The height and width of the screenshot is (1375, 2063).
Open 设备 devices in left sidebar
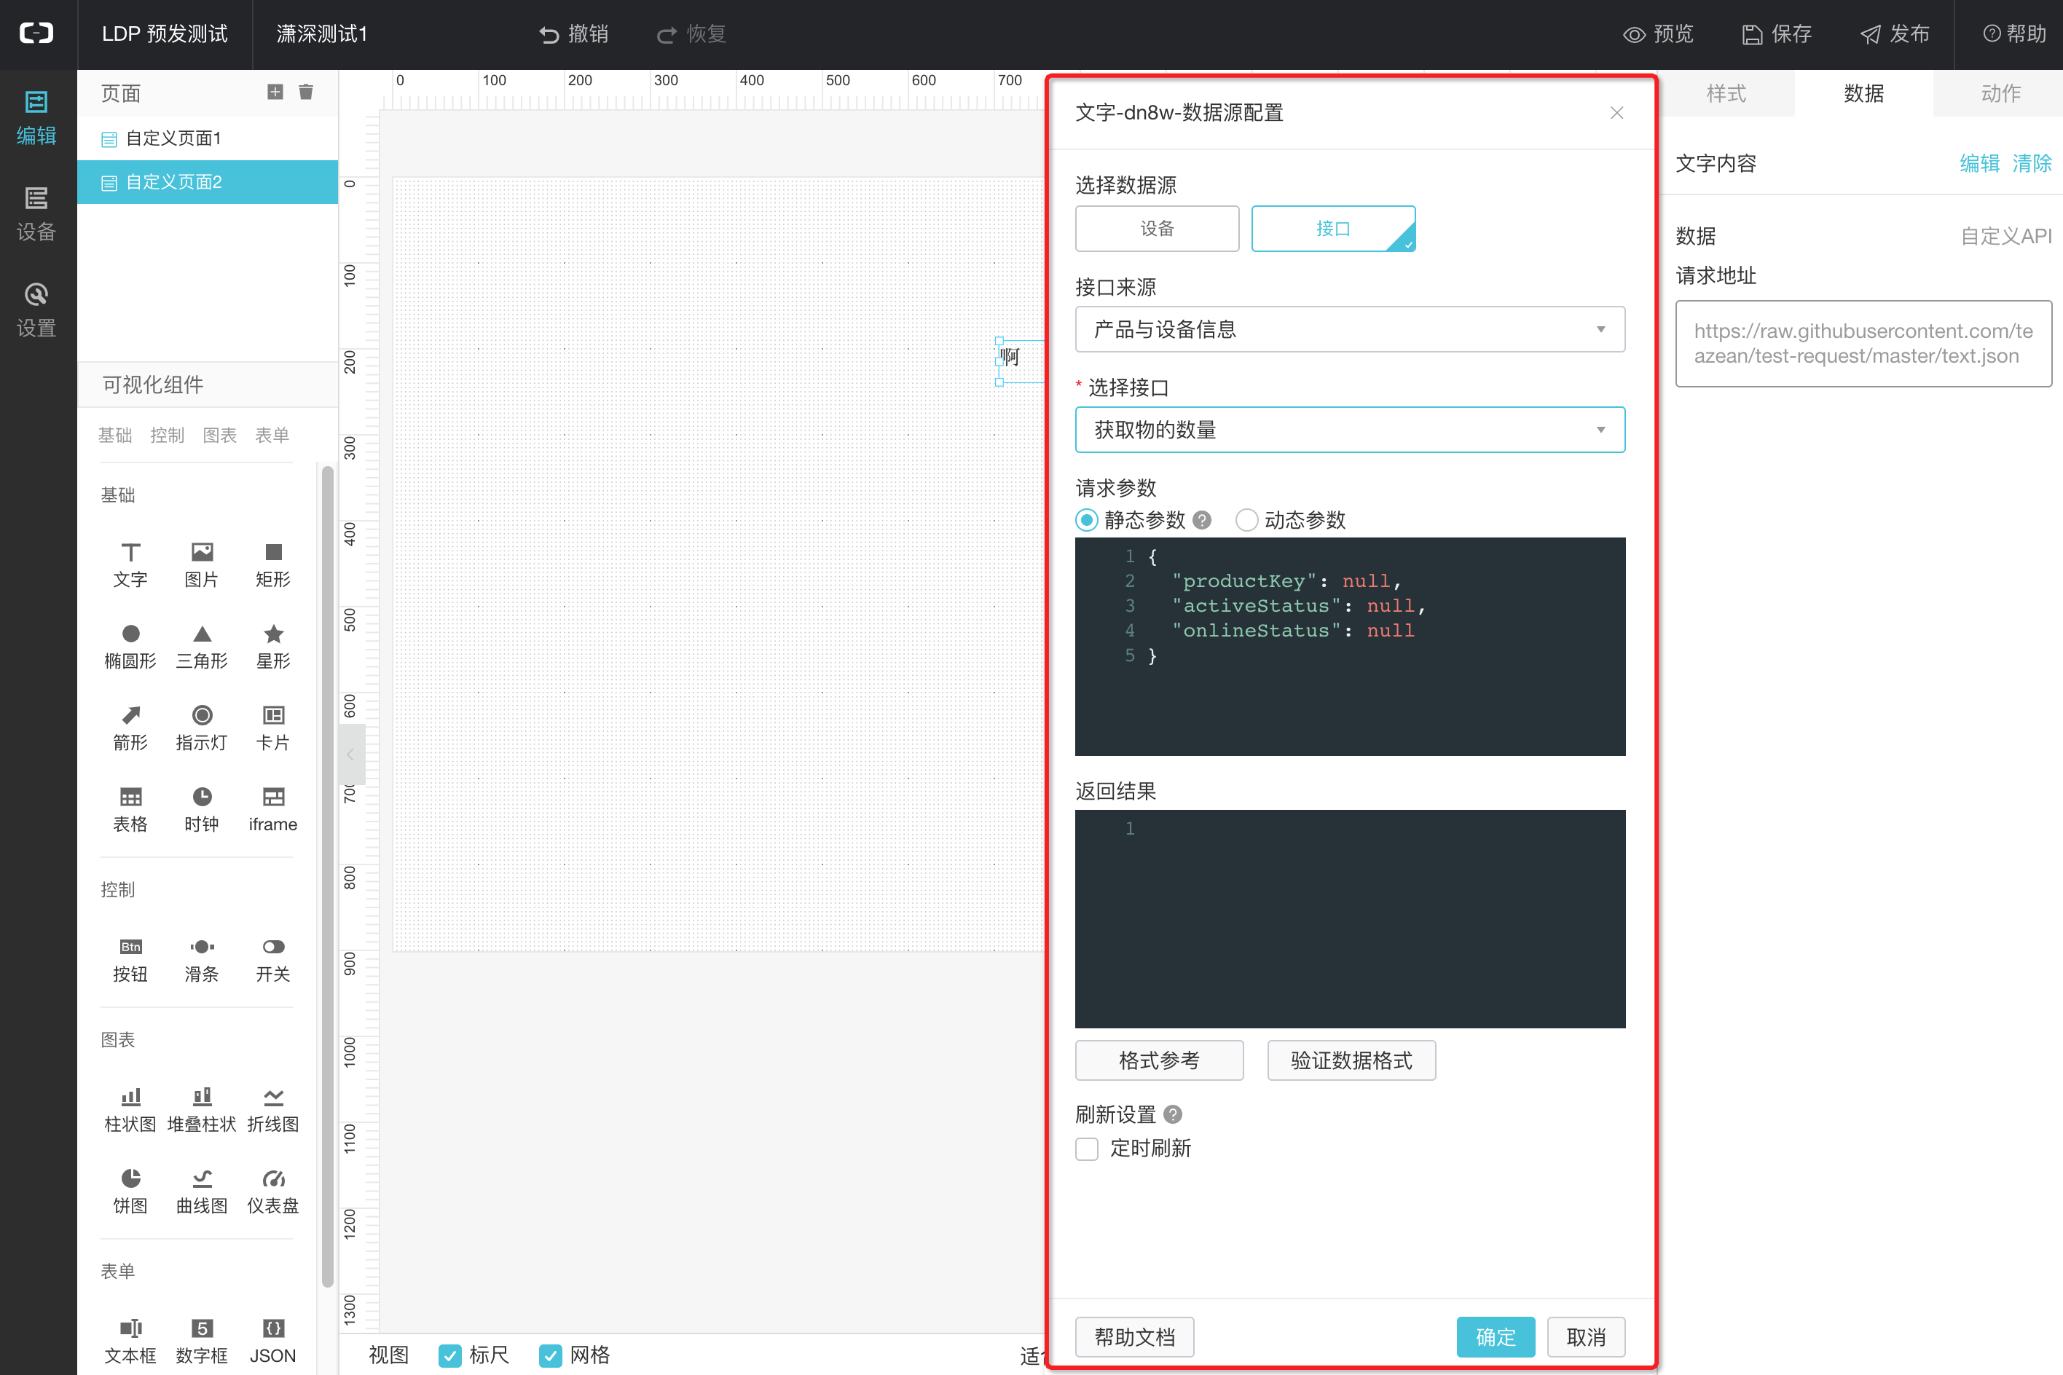pyautogui.click(x=36, y=213)
